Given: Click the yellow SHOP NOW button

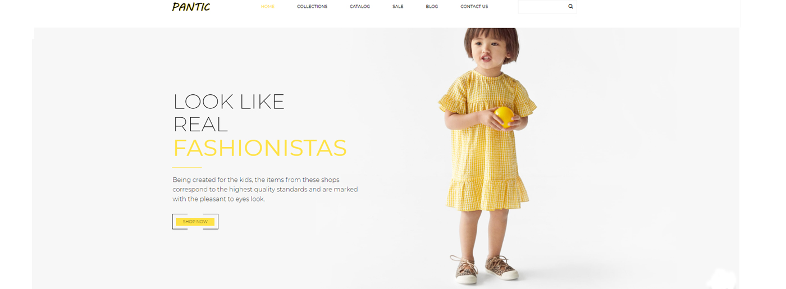Looking at the screenshot, I should click(x=195, y=222).
